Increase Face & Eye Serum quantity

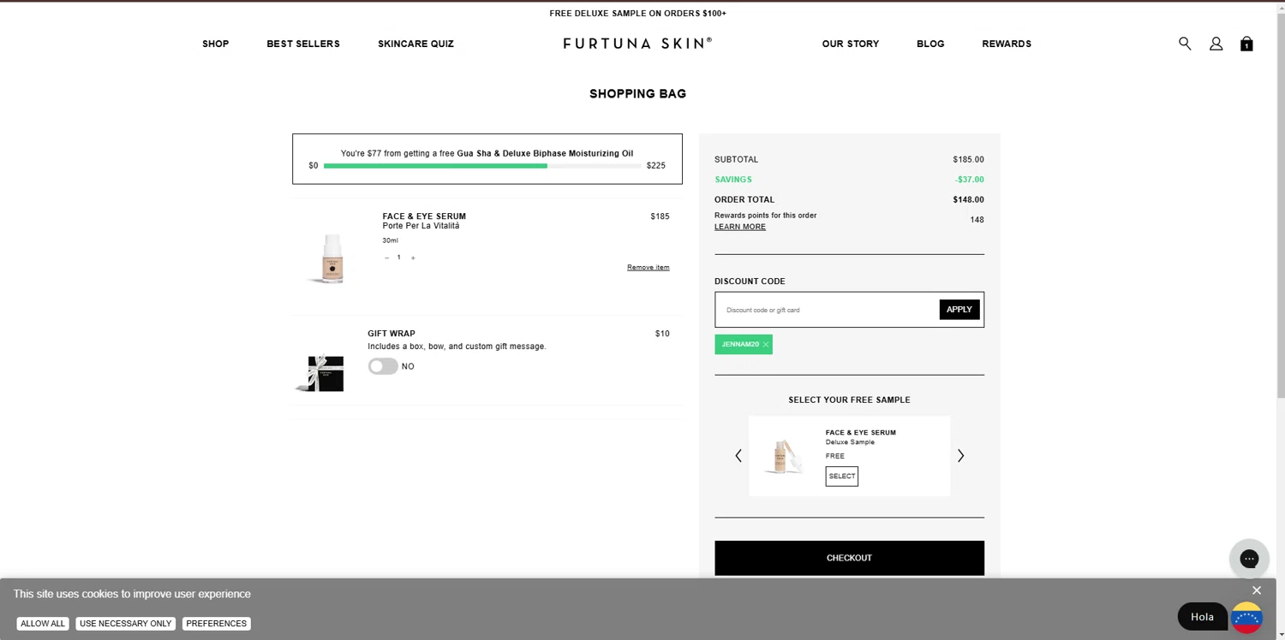point(413,258)
